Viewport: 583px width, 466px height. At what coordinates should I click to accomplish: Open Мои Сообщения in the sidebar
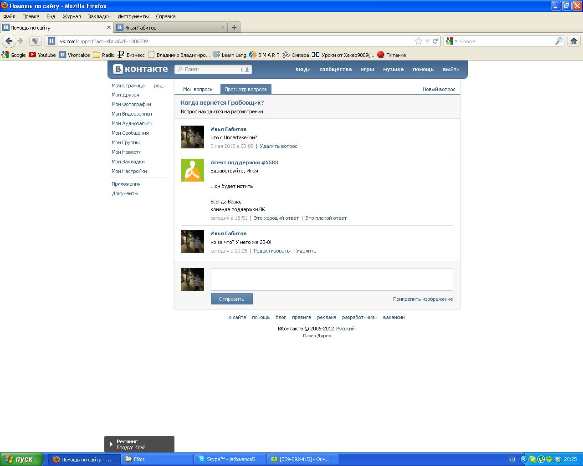click(x=130, y=133)
